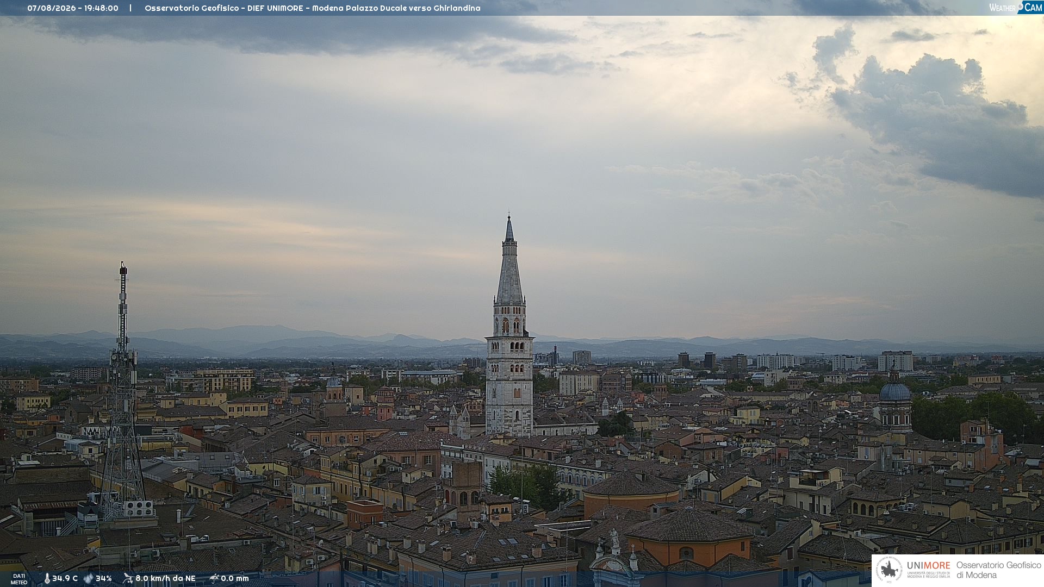Click the 8.0 km/h da NE wind reading
1044x587 pixels.
pyautogui.click(x=165, y=578)
